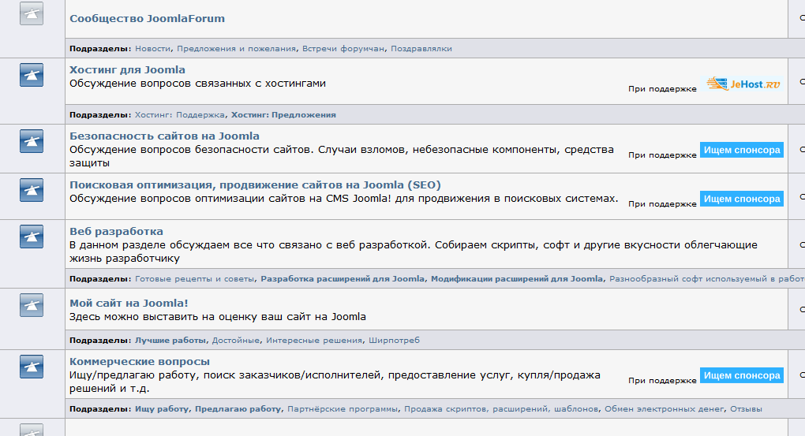Click the status icon beside Мой сайт на Joomla!
The height and width of the screenshot is (436, 805).
point(32,305)
